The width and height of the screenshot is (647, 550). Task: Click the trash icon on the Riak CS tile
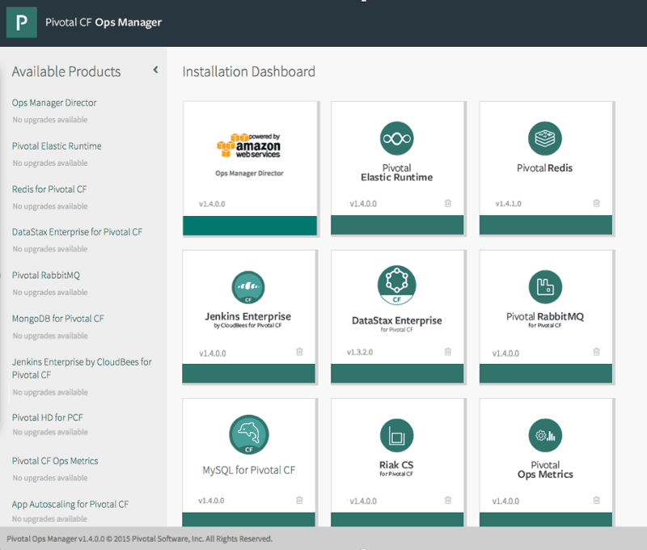tap(448, 500)
